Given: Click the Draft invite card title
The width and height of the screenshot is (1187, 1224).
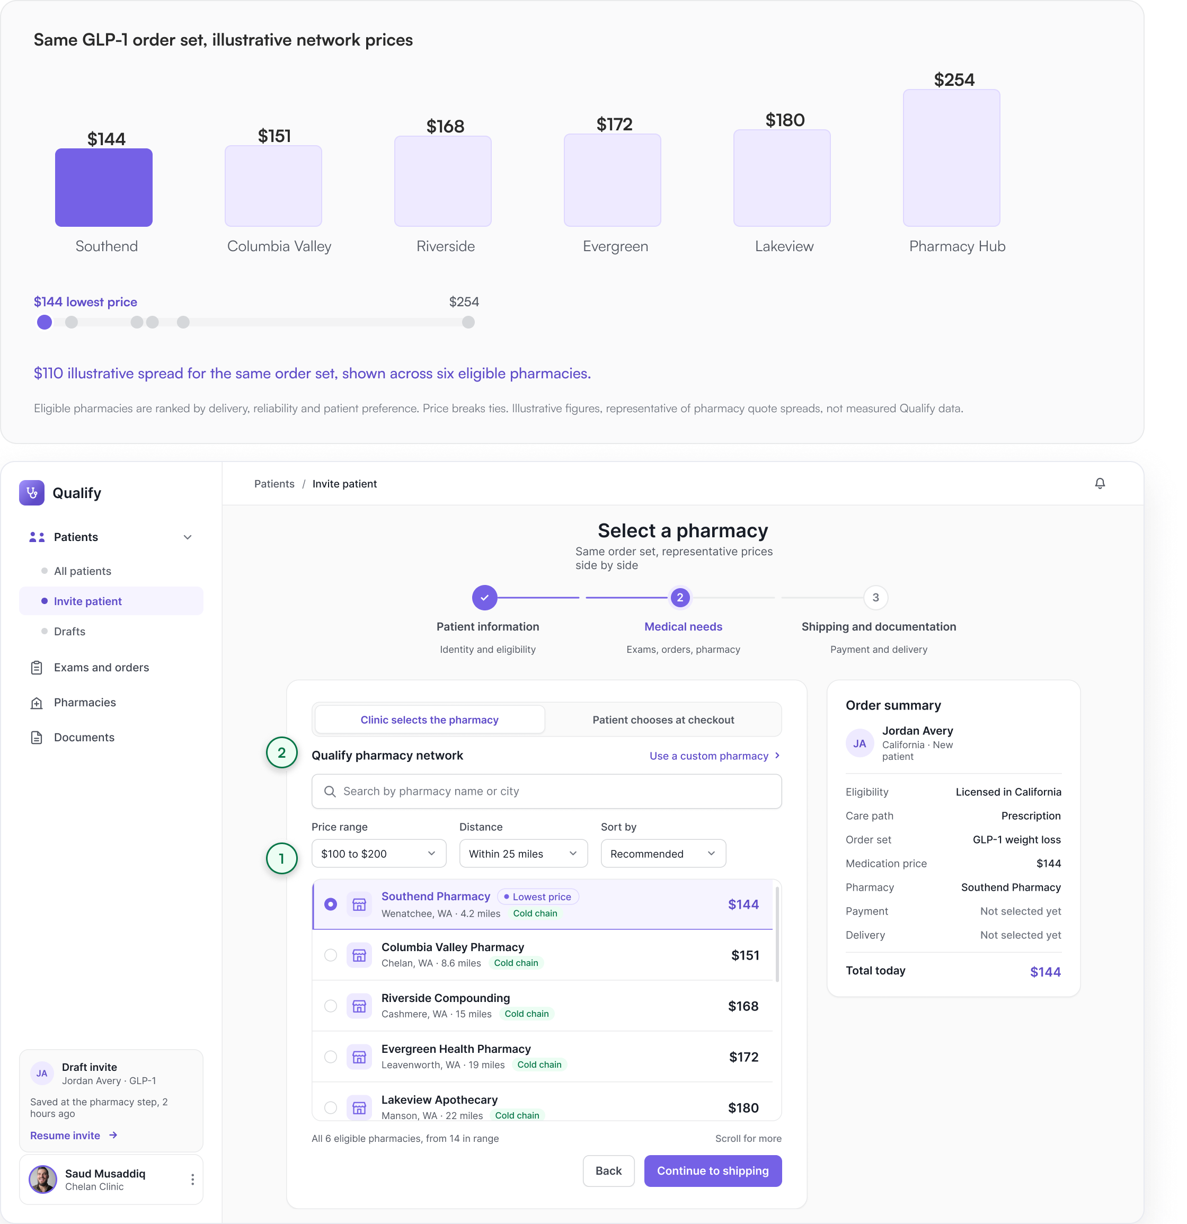Looking at the screenshot, I should click(90, 1067).
